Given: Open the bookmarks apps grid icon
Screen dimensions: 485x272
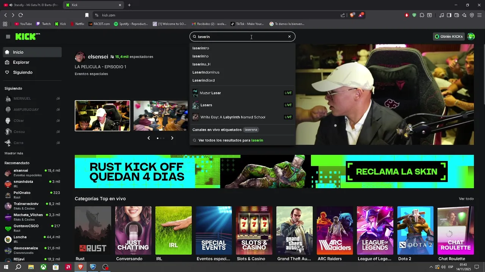Looking at the screenshot, I should (x=5, y=24).
